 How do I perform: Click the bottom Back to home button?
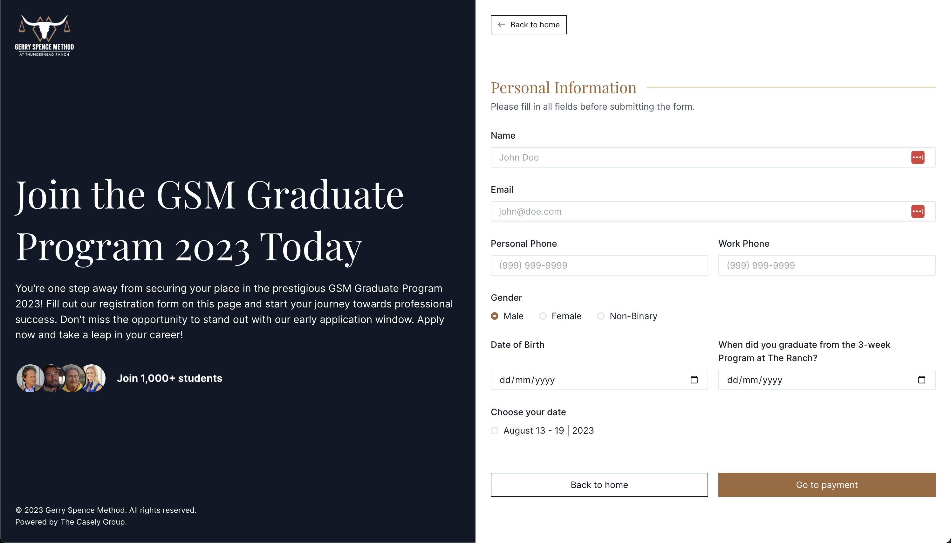(x=599, y=485)
